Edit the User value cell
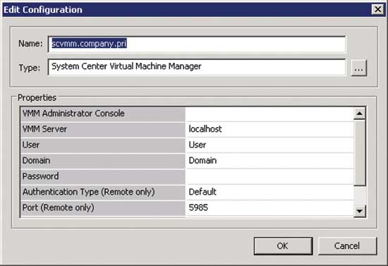This screenshot has width=388, height=266. click(269, 145)
